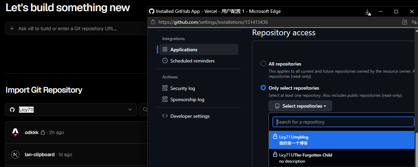This screenshot has height=167, width=418.
Task: Select the Only select repositories radio button
Action: pyautogui.click(x=263, y=88)
